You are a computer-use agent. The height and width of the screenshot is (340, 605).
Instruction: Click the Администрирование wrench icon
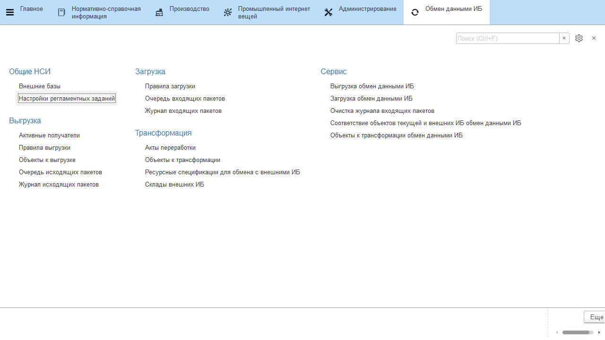[328, 12]
